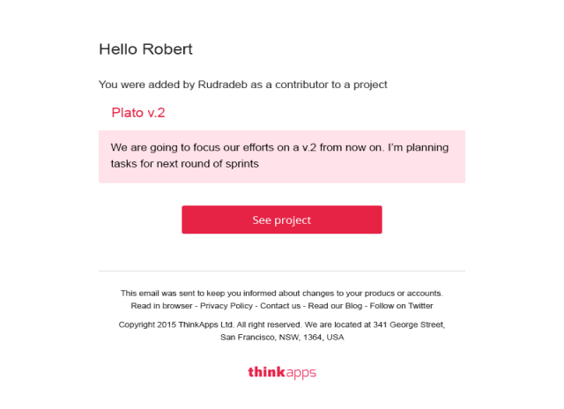Click the Contact us footer link
This screenshot has width=564, height=409.
point(280,306)
